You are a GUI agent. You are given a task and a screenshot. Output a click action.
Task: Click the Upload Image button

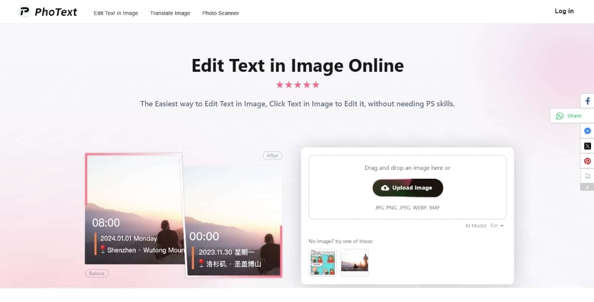point(407,188)
